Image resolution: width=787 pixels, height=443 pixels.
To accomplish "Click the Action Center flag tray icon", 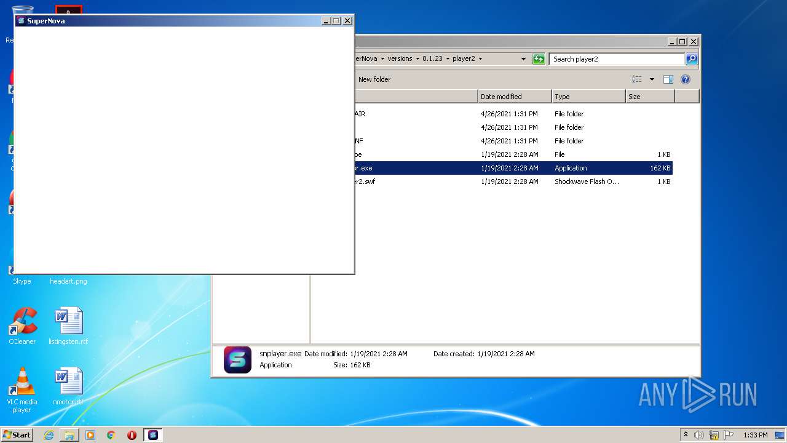I will tap(729, 435).
